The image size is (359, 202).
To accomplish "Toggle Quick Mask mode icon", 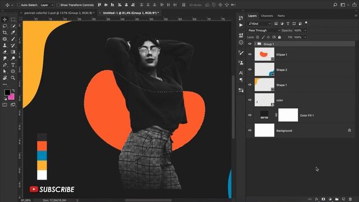I will coord(5,105).
